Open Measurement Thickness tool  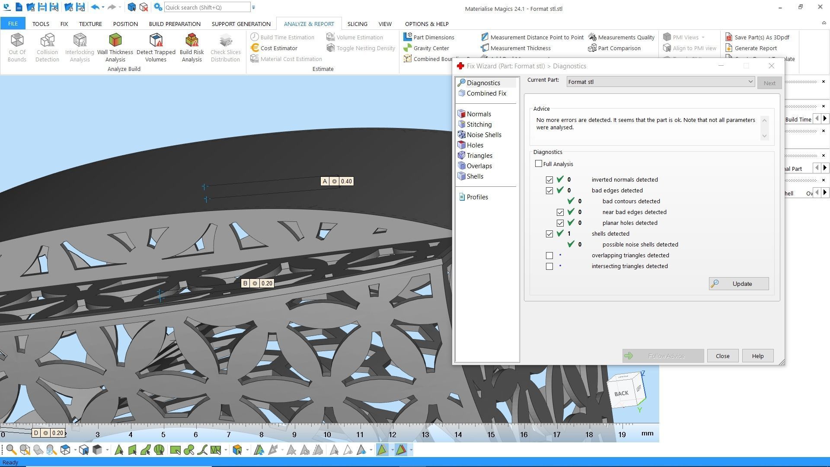click(x=520, y=48)
